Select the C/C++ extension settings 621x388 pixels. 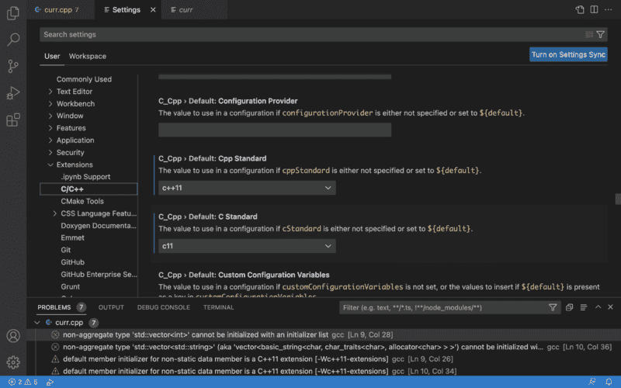pyautogui.click(x=88, y=189)
